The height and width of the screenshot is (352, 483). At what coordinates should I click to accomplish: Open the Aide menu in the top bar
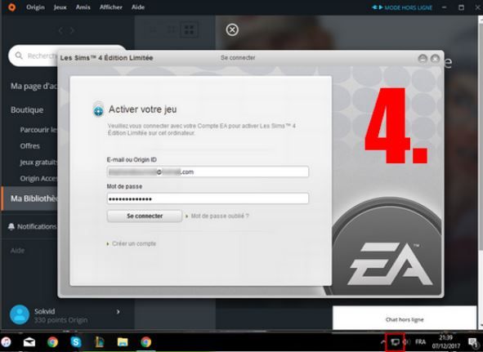click(x=138, y=7)
